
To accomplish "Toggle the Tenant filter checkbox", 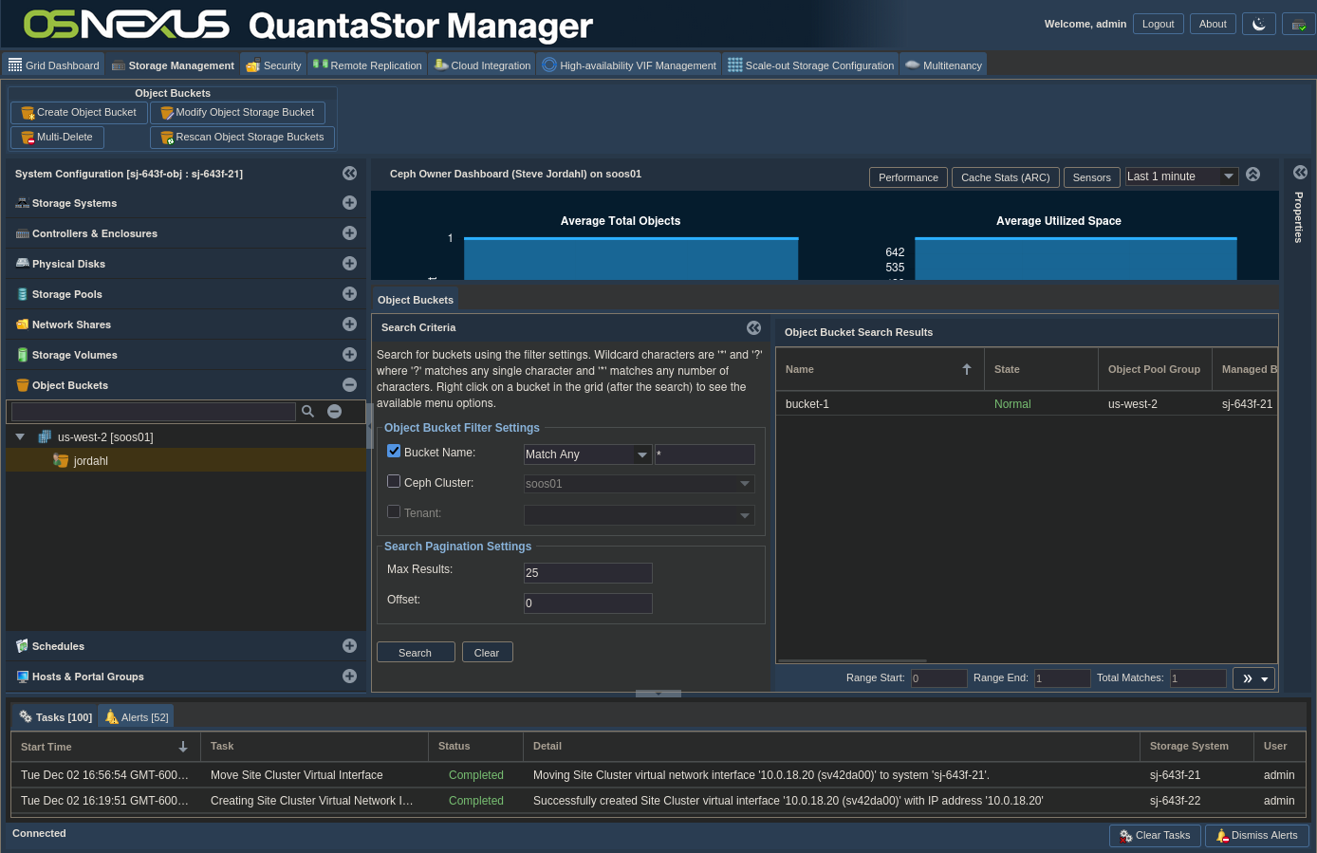I will pos(394,511).
